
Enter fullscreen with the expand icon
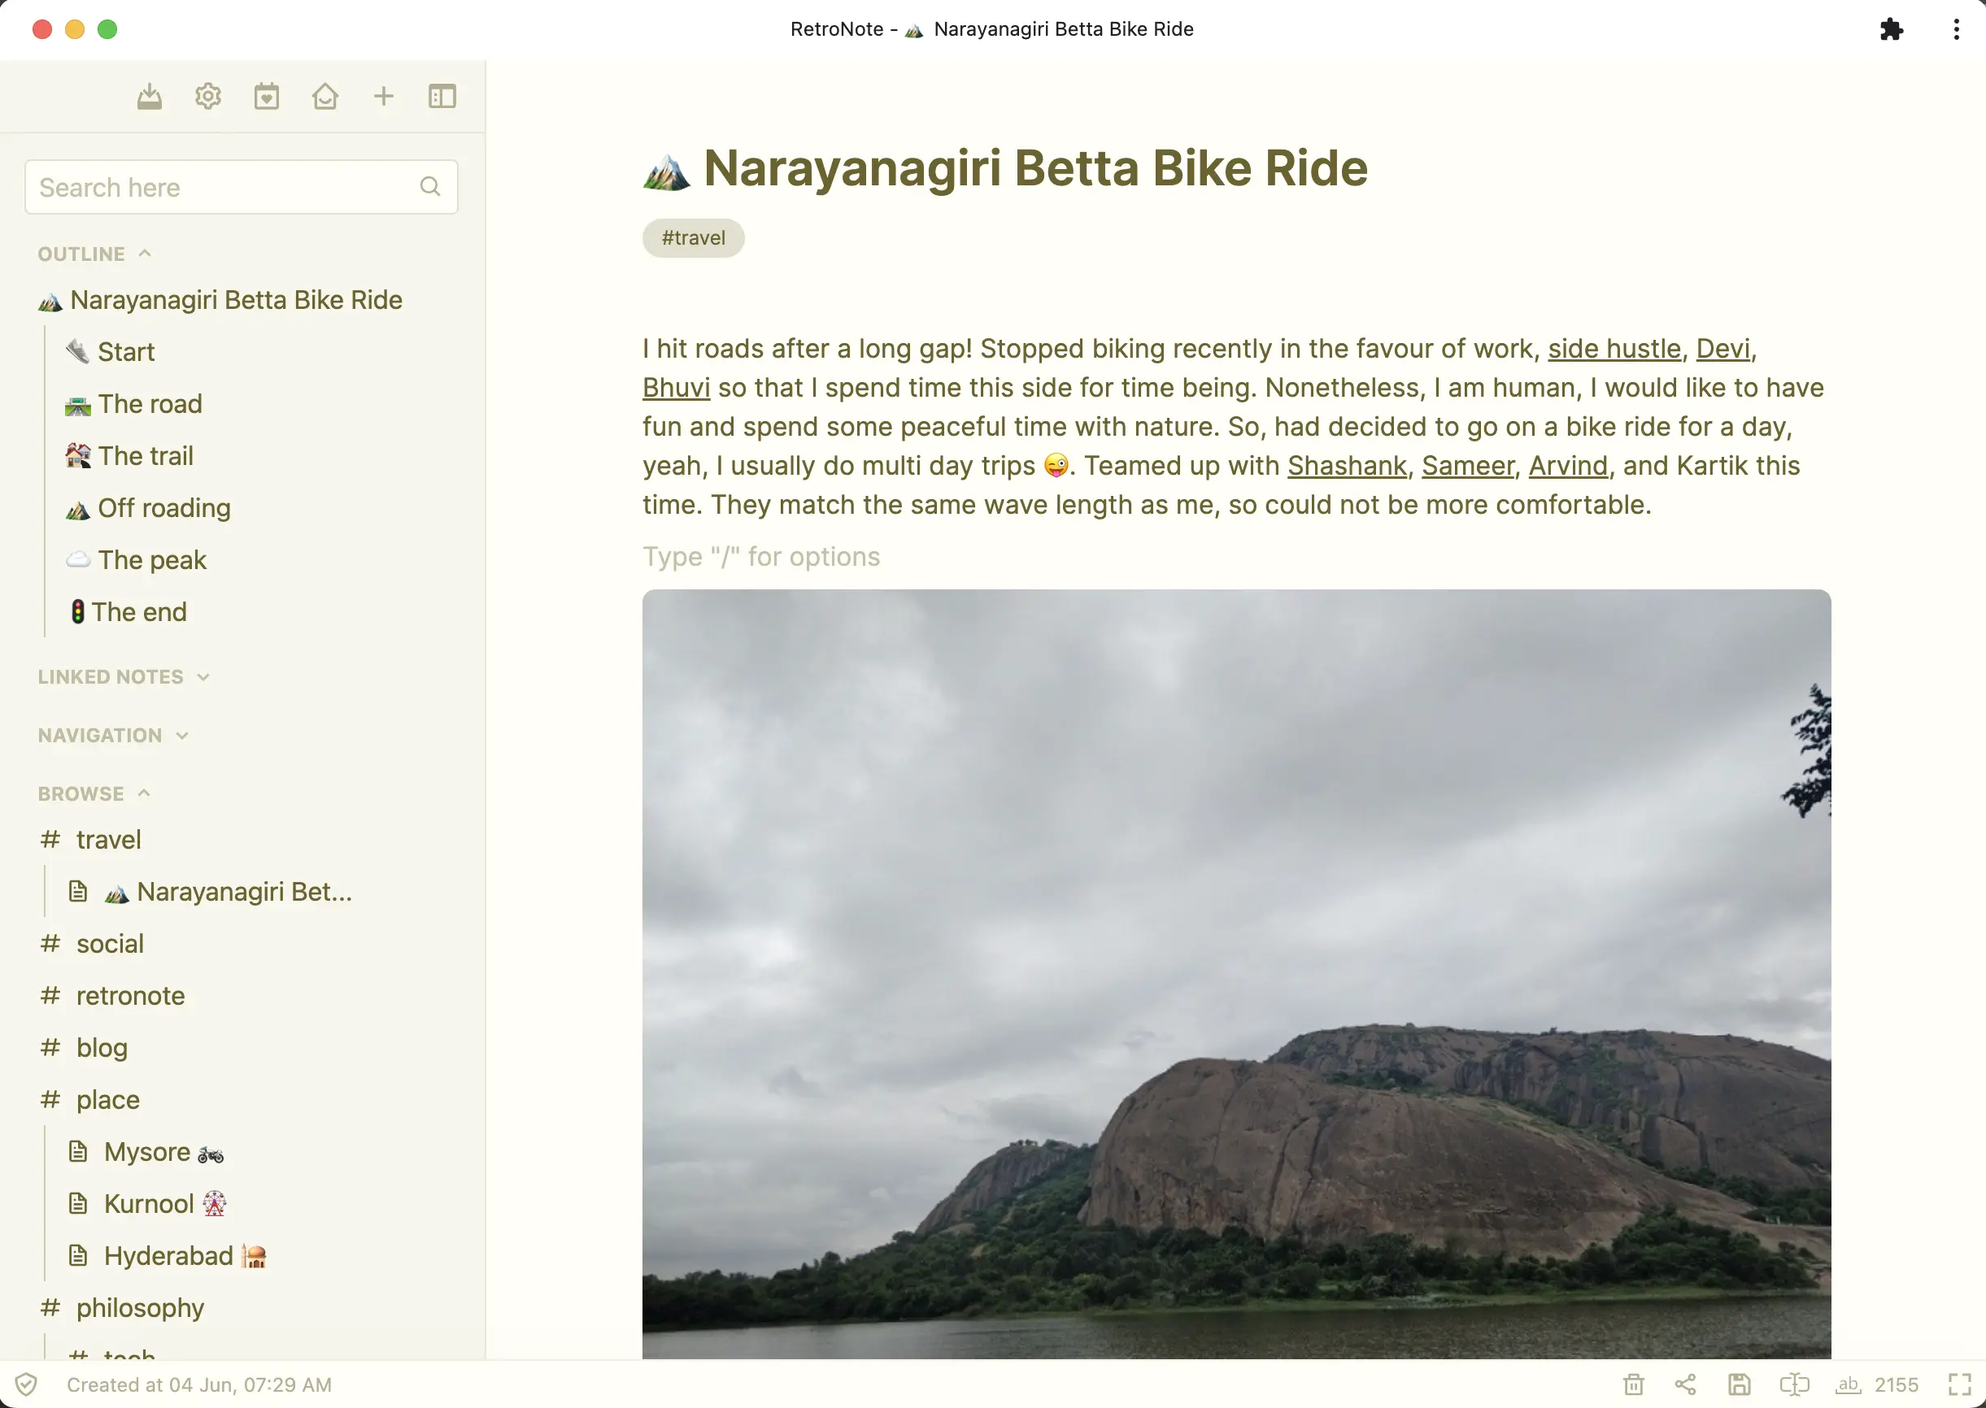(1960, 1384)
